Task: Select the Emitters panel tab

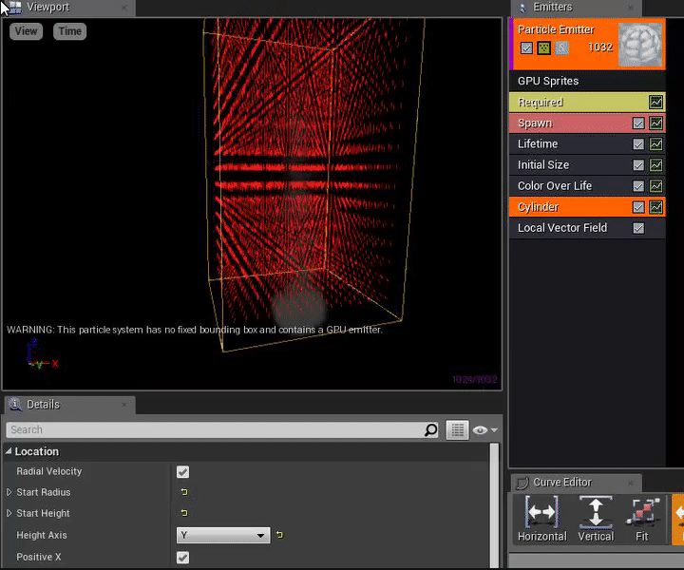Action: (x=552, y=8)
